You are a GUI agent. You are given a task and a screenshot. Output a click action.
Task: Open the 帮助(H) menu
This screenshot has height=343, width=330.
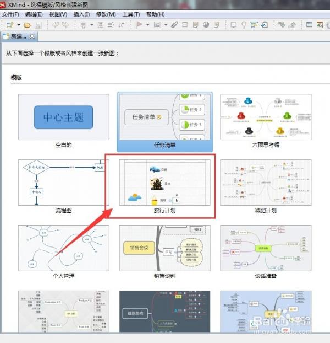click(155, 14)
